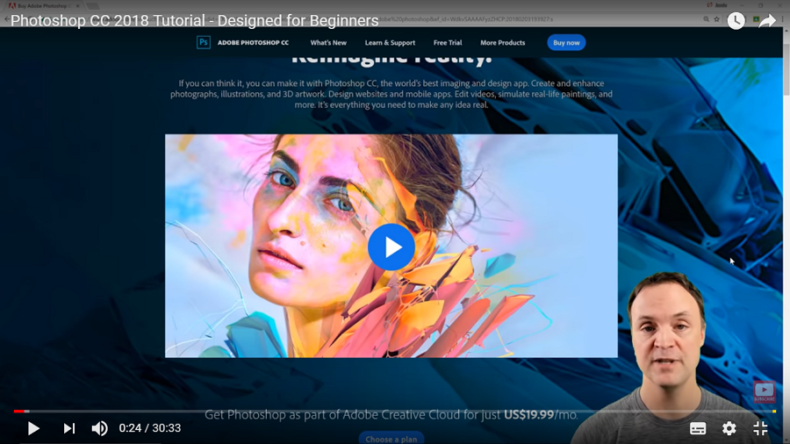The image size is (790, 444).
Task: Click the US$19.99/mo price text
Action: pos(541,415)
